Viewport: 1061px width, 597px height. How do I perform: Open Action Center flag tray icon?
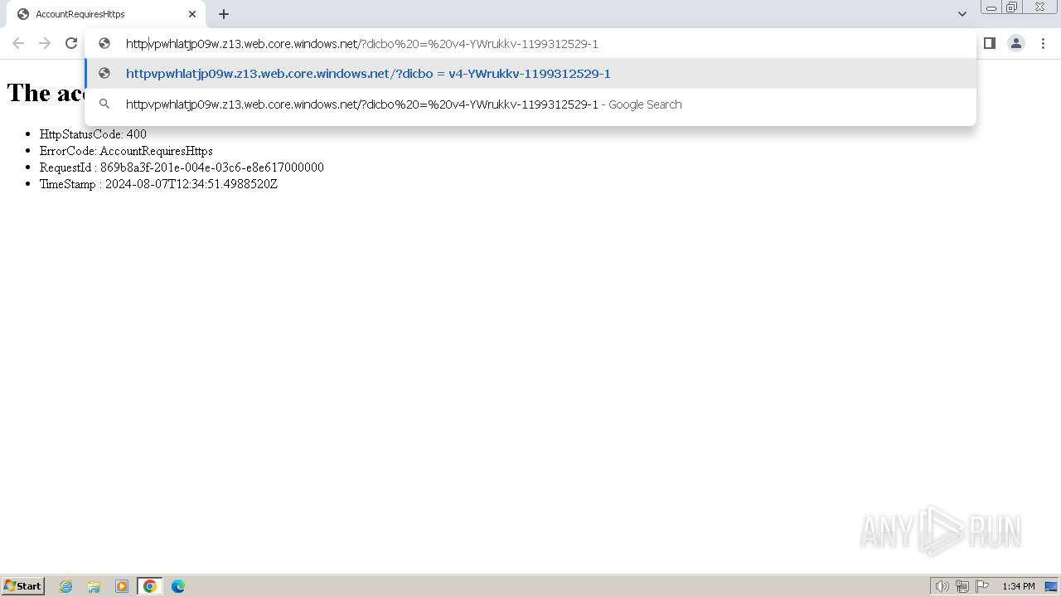point(982,586)
